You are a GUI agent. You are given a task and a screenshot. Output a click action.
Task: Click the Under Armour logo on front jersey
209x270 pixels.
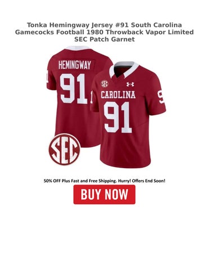[x=130, y=84]
